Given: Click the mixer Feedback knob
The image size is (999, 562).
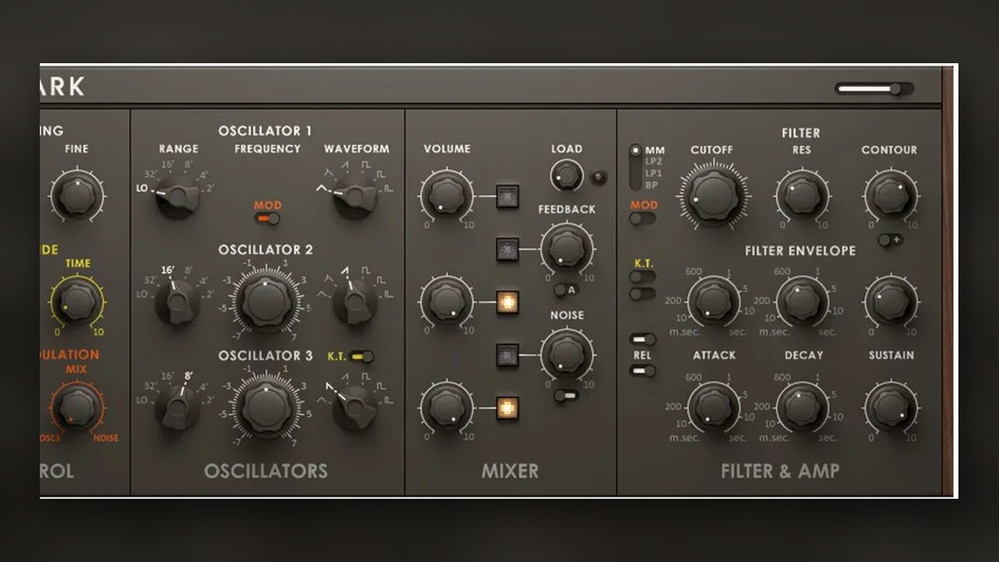Looking at the screenshot, I should 567,249.
